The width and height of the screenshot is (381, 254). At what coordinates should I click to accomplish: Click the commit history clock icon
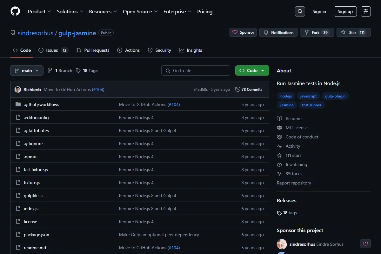(237, 90)
